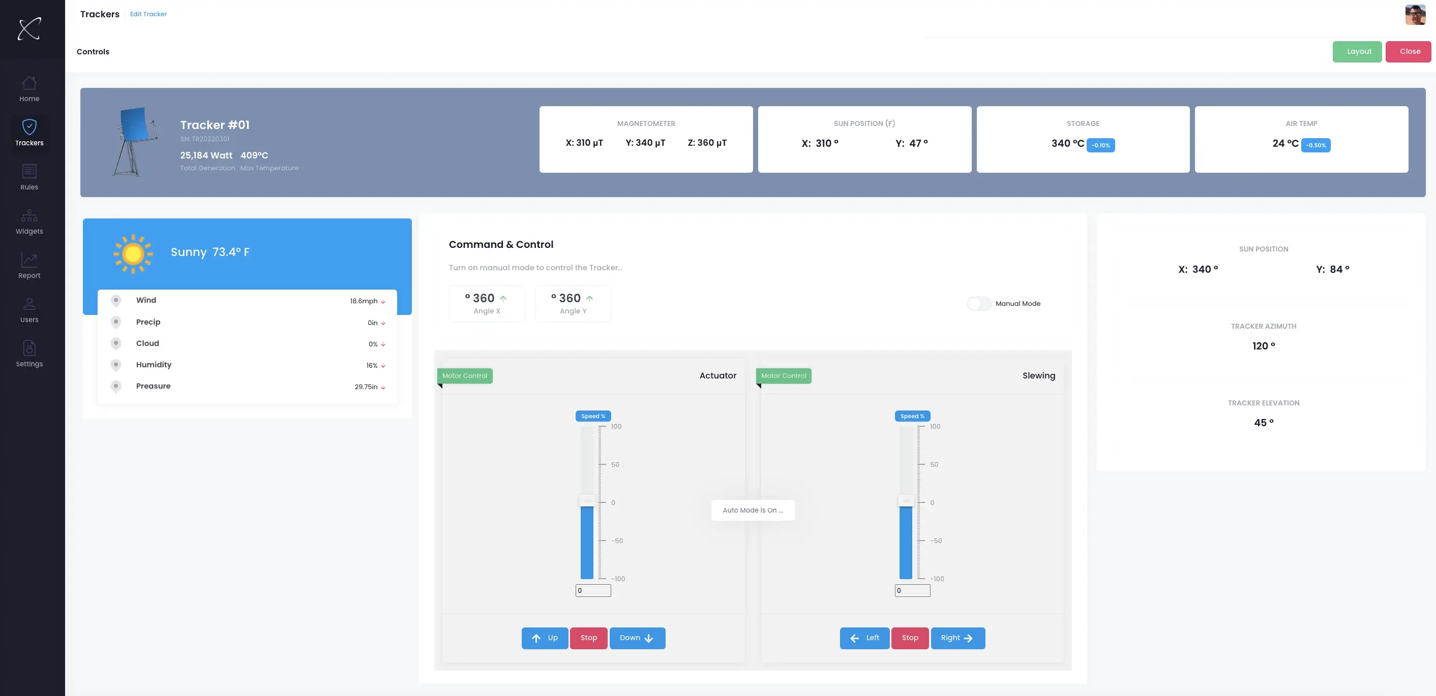Click the Slewing speed value input field
Viewport: 1436px width, 696px height.
pyautogui.click(x=912, y=591)
